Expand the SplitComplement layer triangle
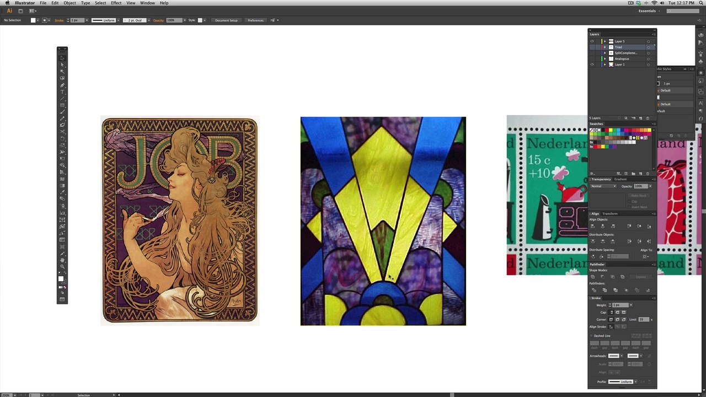 [x=605, y=53]
